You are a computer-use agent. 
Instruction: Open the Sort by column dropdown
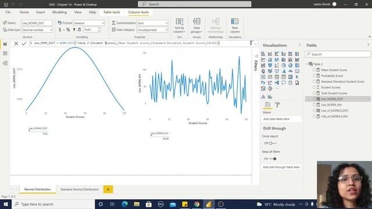179,26
